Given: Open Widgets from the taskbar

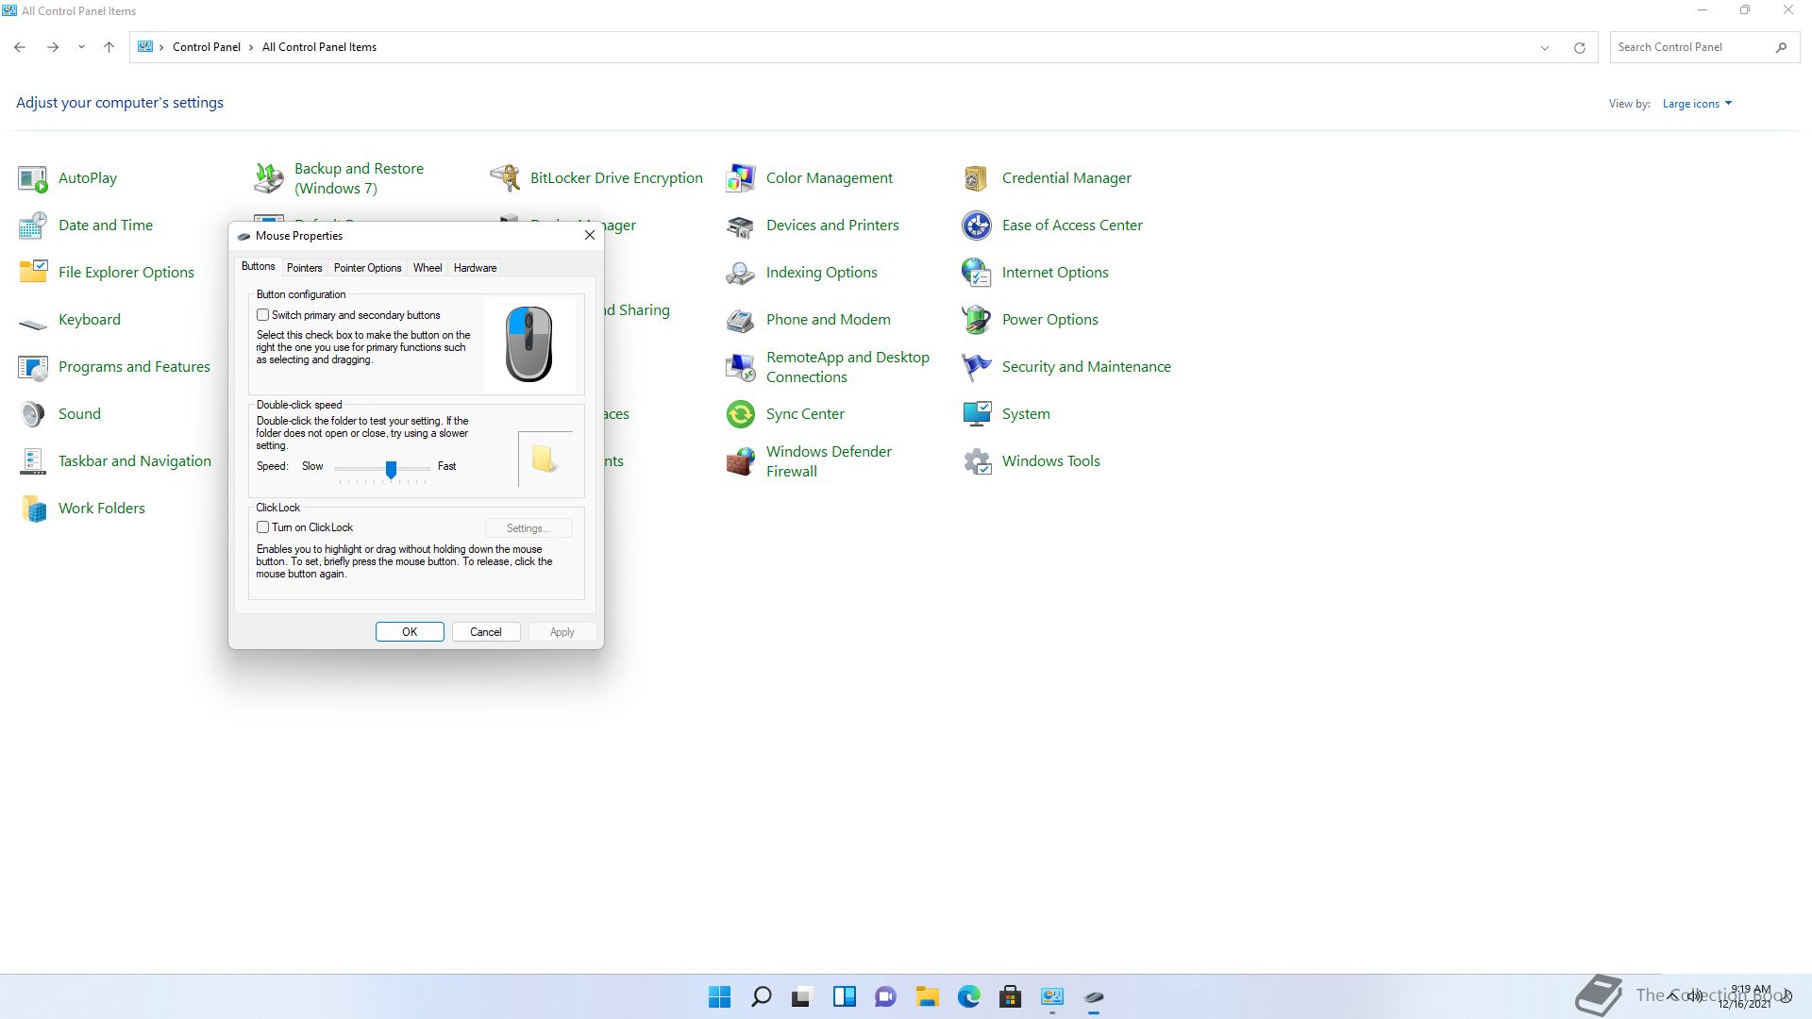Looking at the screenshot, I should pos(844,997).
